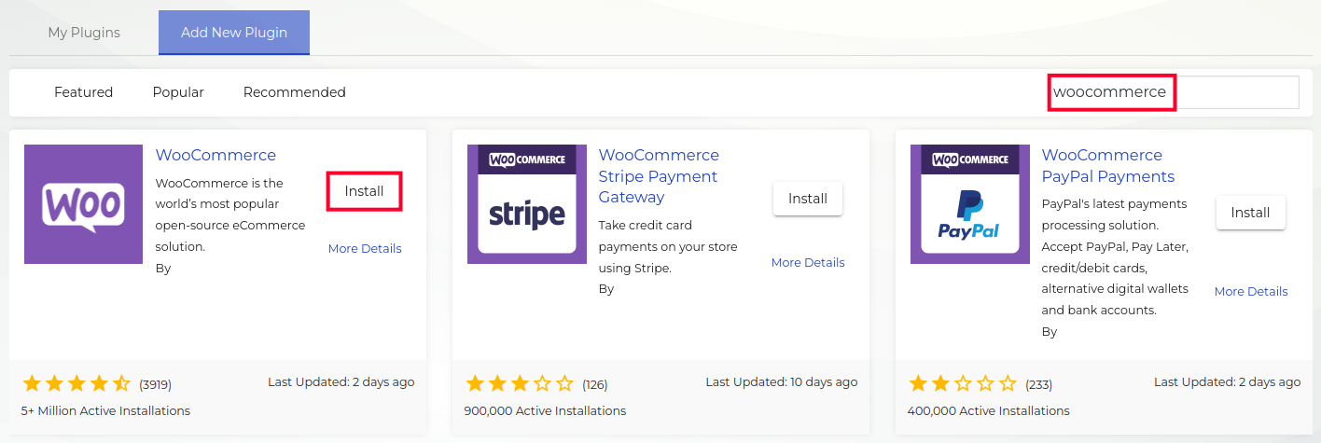
Task: Click the plugin search field containing woocommerce
Action: [x=1174, y=92]
